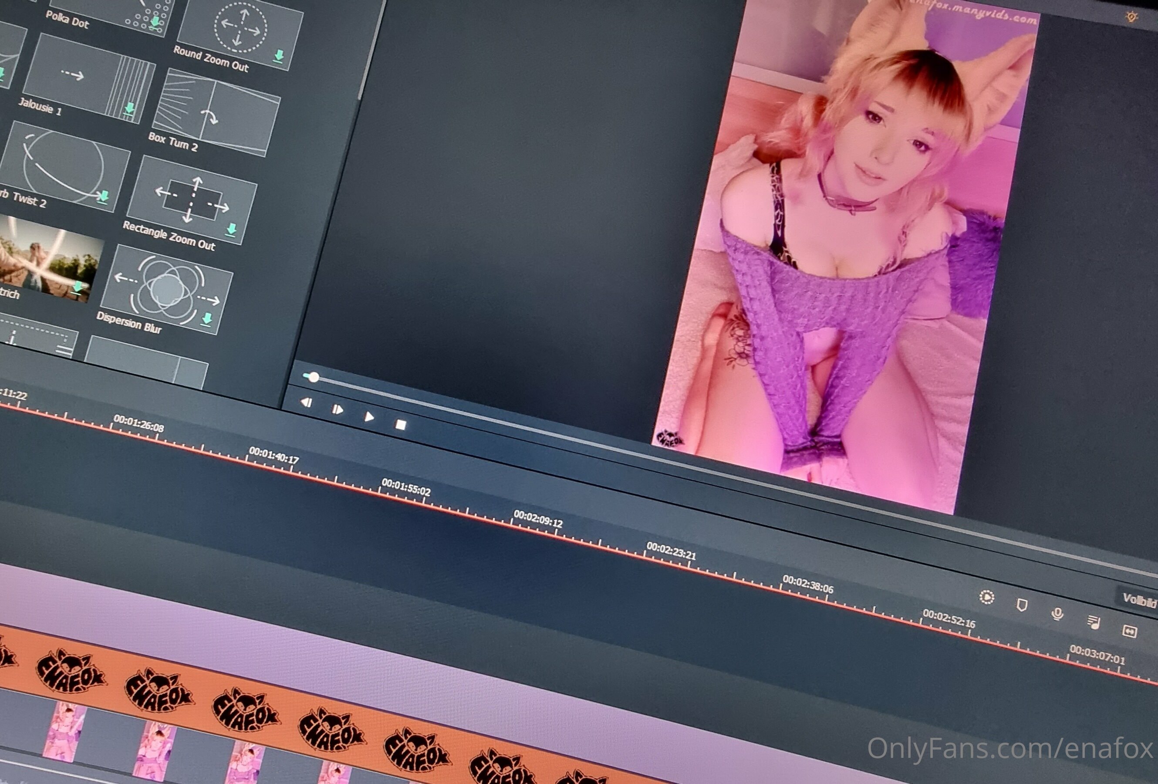
Task: Click the zoom-to-fit timeline icon
Action: (1129, 632)
